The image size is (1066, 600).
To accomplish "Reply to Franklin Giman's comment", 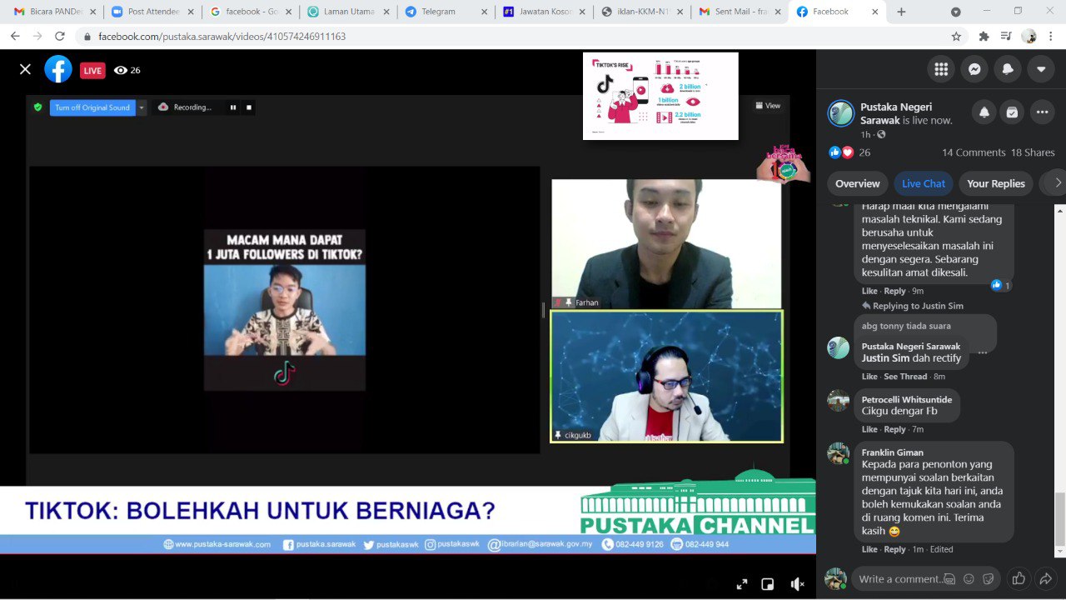I will (x=894, y=549).
